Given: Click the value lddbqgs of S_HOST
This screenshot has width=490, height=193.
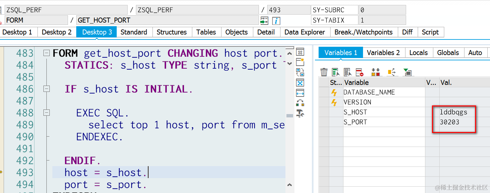Looking at the screenshot, I should [454, 112].
